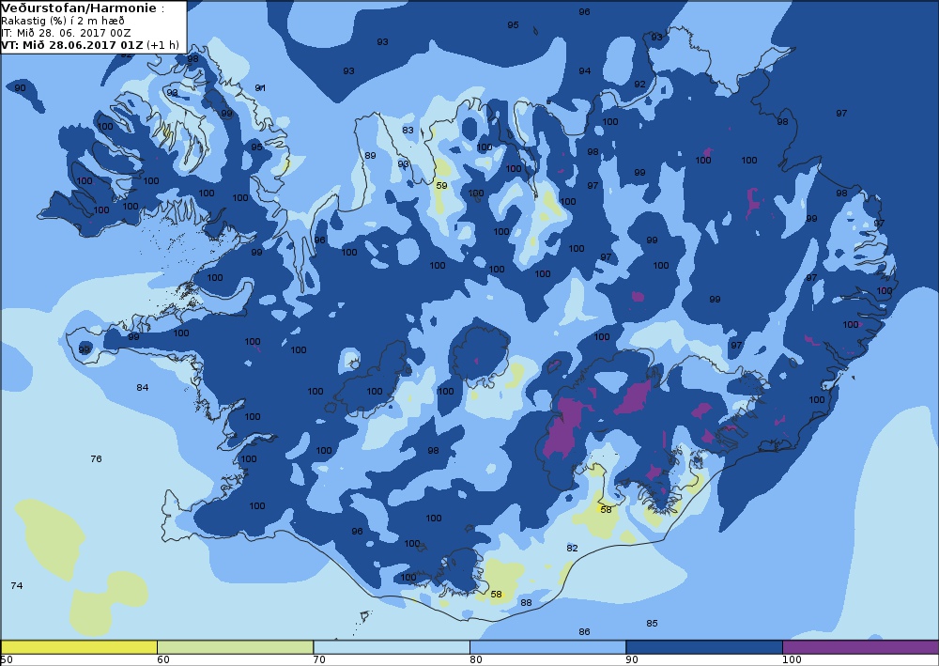
Task: Select the '88' value near the south coast
Action: click(x=526, y=602)
